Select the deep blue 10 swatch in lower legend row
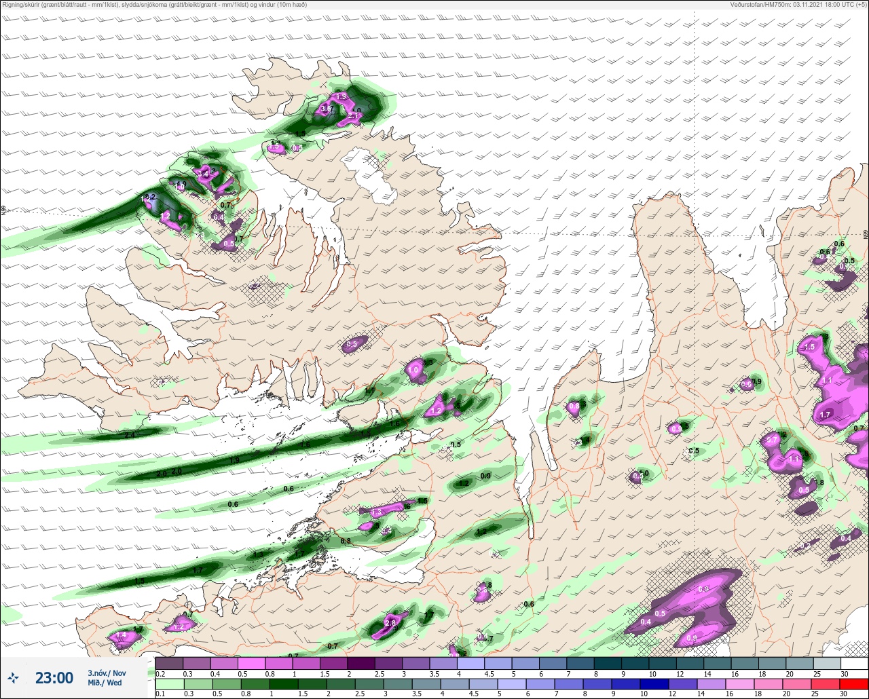This screenshot has height=699, width=869. pos(654,683)
